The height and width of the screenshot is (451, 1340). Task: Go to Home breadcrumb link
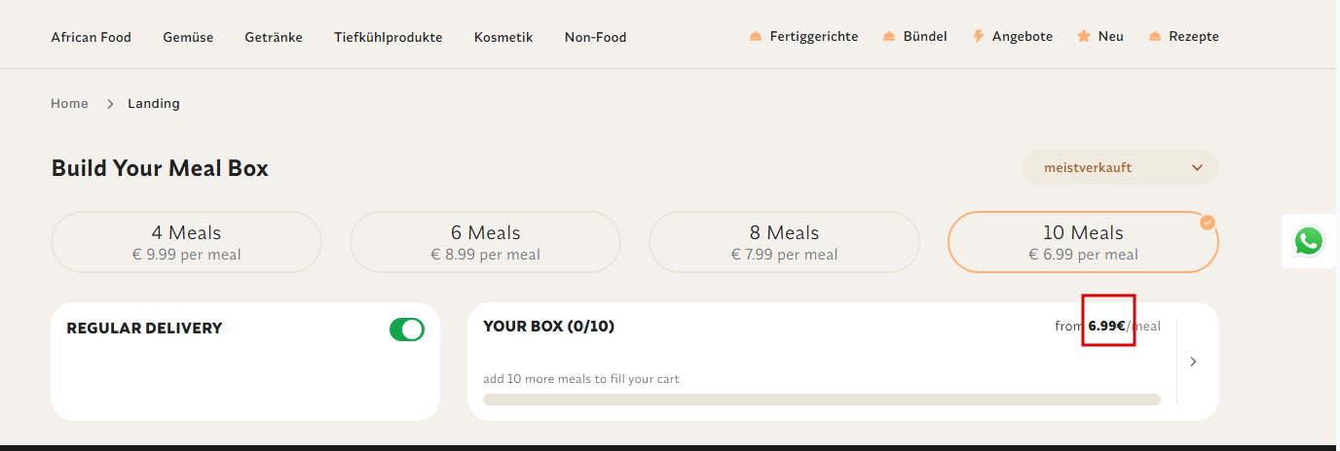tap(69, 104)
